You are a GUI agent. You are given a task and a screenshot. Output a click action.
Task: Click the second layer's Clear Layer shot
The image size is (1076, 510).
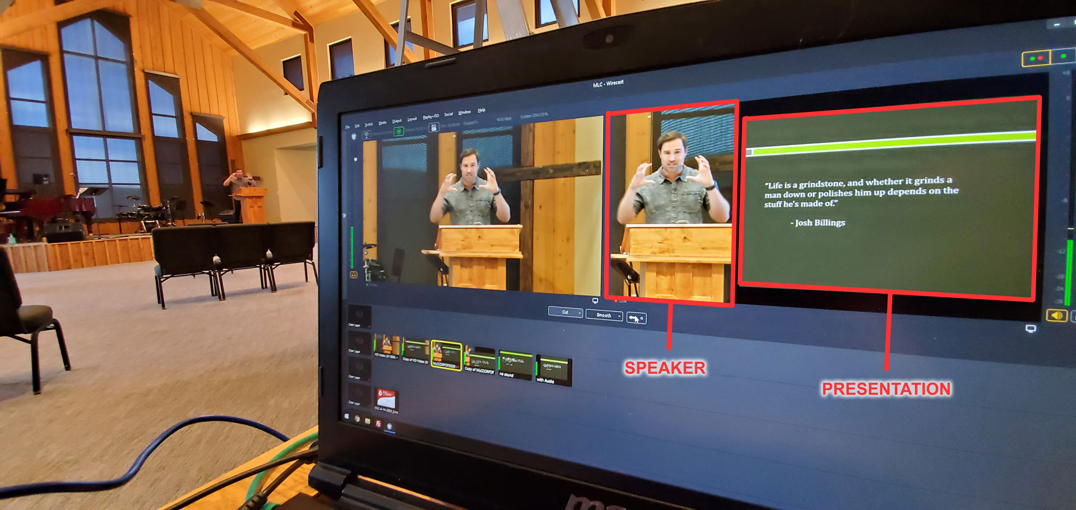coord(359,342)
